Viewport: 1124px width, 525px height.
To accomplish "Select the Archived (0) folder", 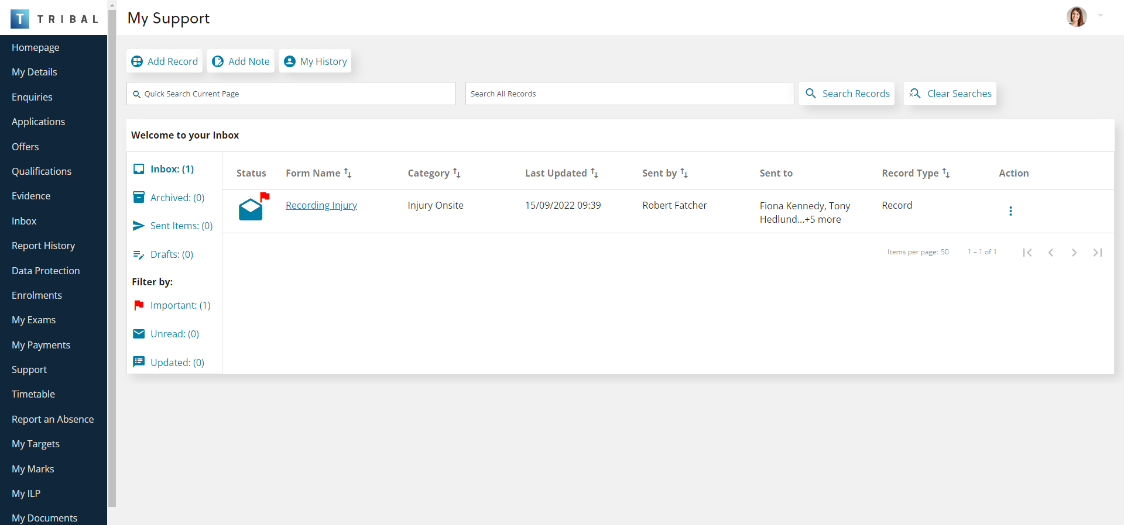I will (x=169, y=198).
